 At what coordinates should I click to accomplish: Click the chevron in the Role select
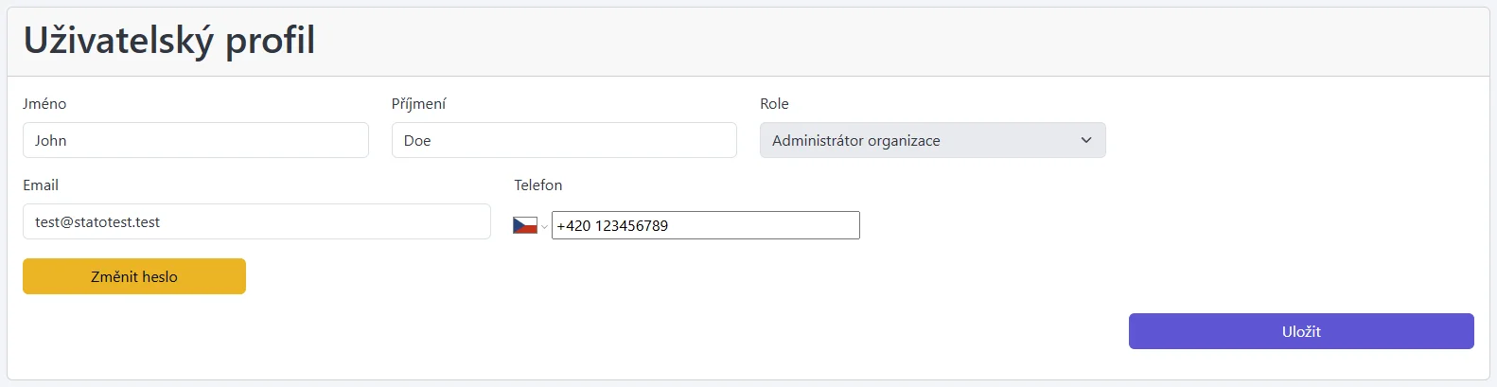click(x=1085, y=140)
